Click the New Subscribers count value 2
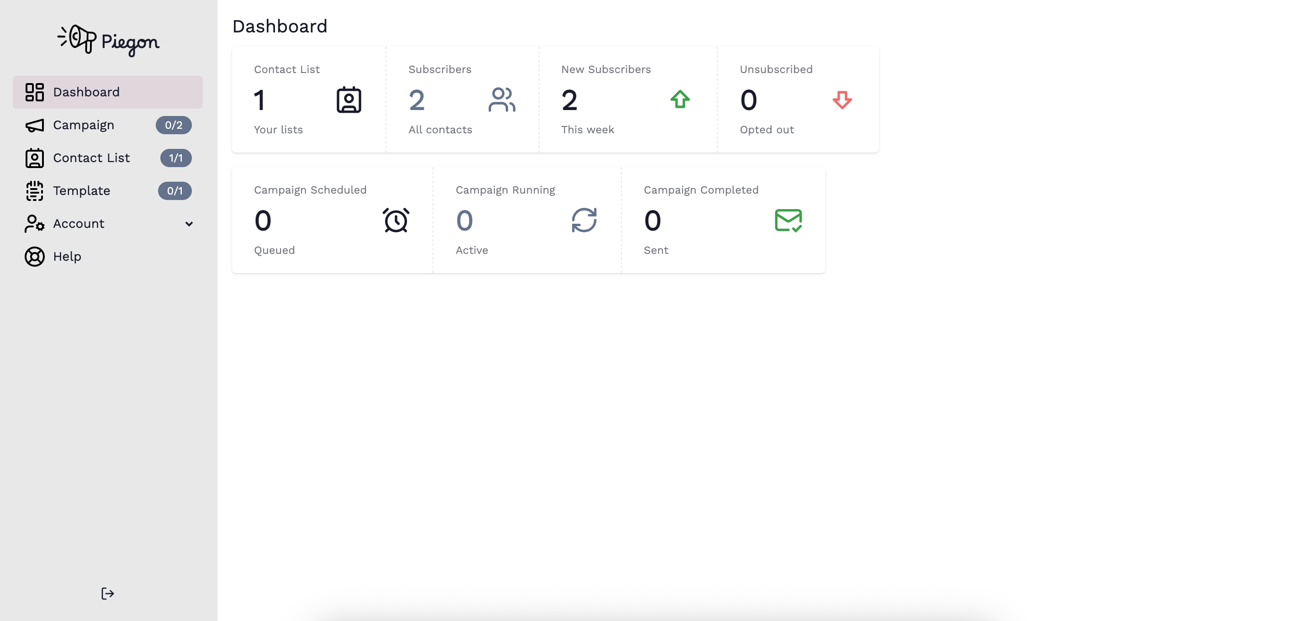 (x=569, y=100)
